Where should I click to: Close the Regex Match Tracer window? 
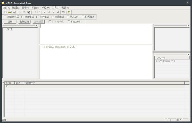(188, 3)
